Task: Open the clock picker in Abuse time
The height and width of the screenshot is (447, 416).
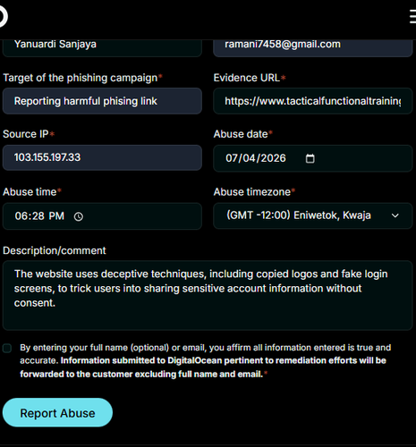Action: 79,216
